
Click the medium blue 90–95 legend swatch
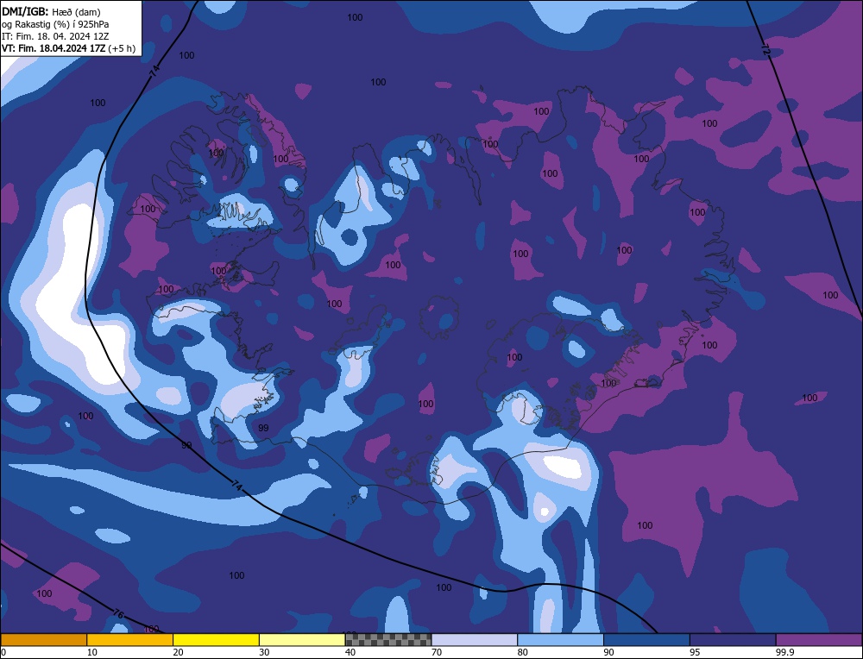click(x=646, y=639)
